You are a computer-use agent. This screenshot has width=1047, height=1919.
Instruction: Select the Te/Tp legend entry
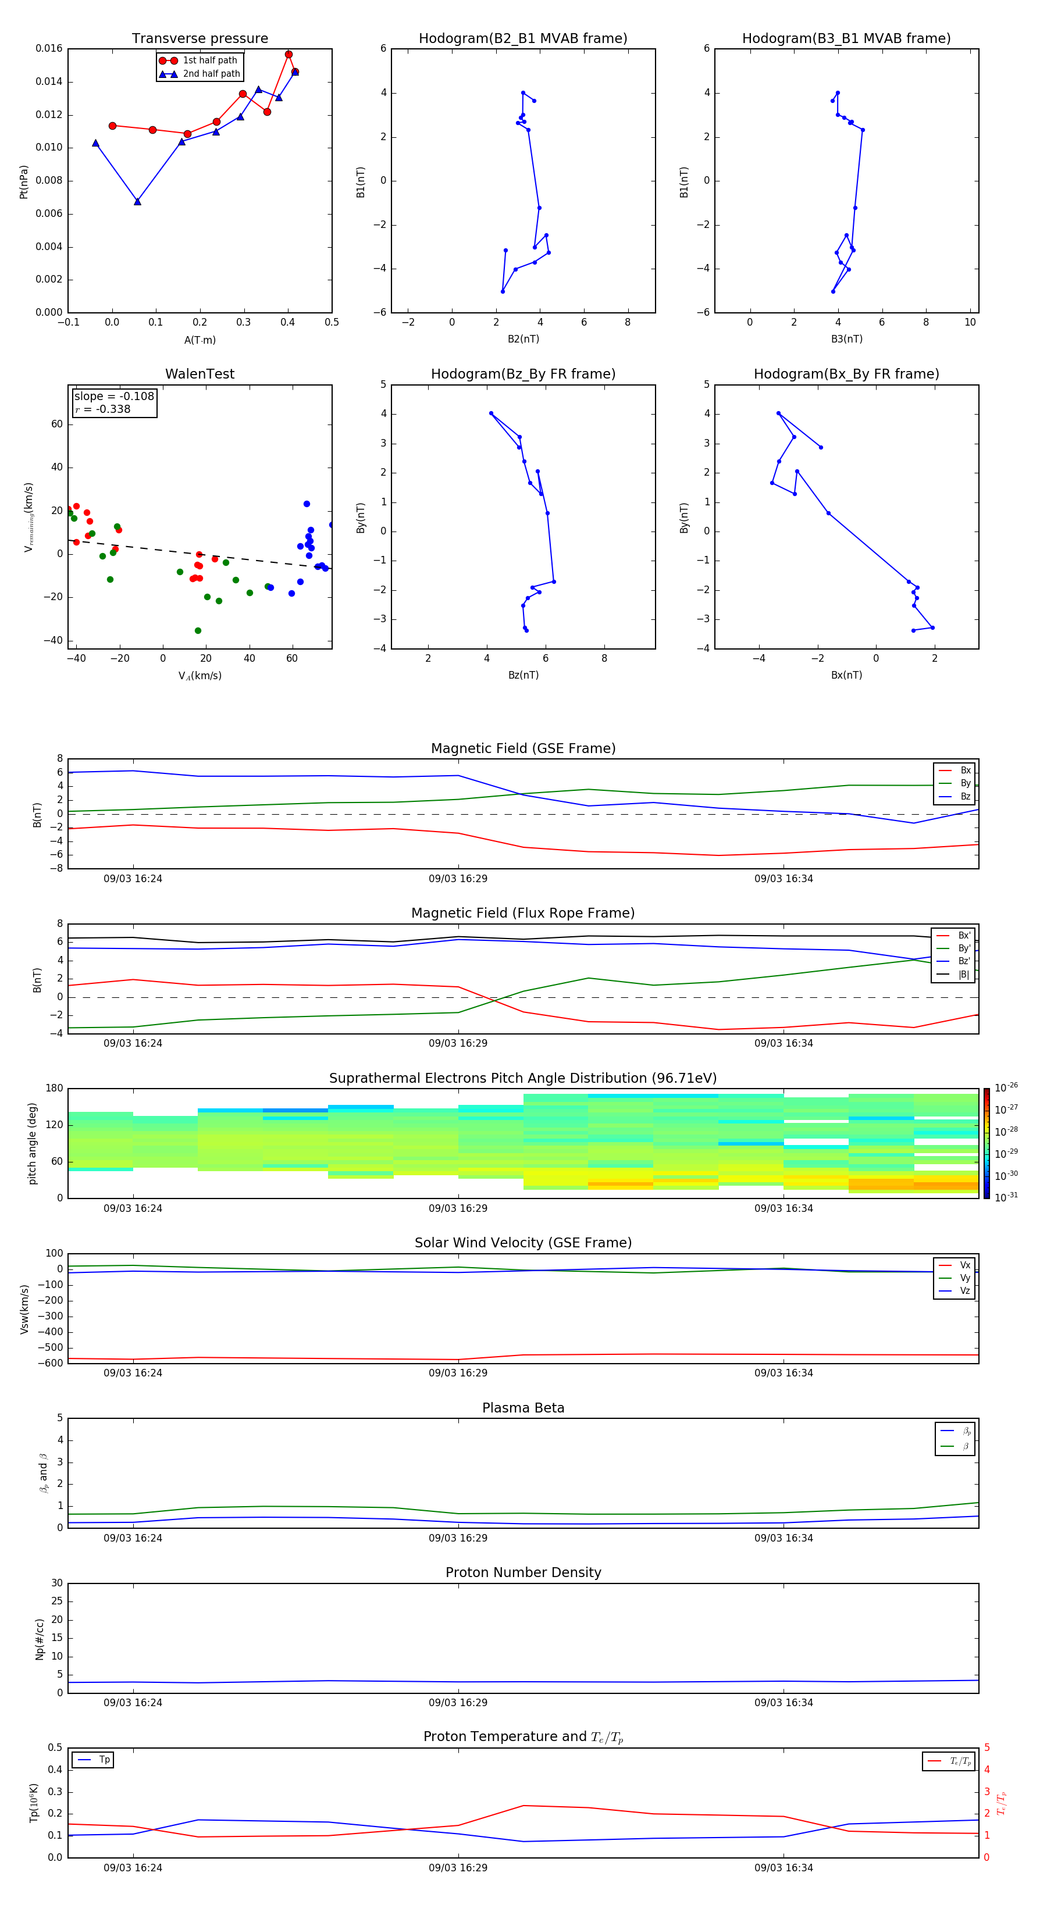click(x=950, y=1761)
